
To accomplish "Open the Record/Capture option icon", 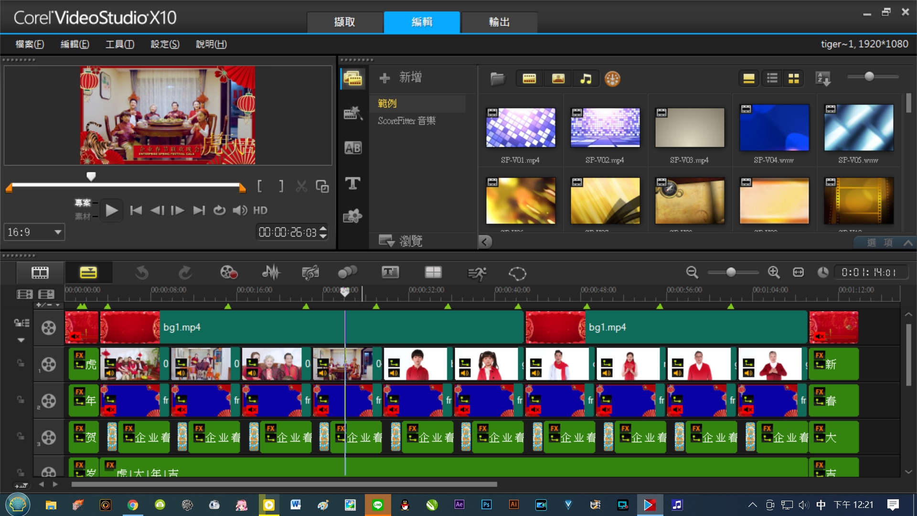I will coord(229,273).
